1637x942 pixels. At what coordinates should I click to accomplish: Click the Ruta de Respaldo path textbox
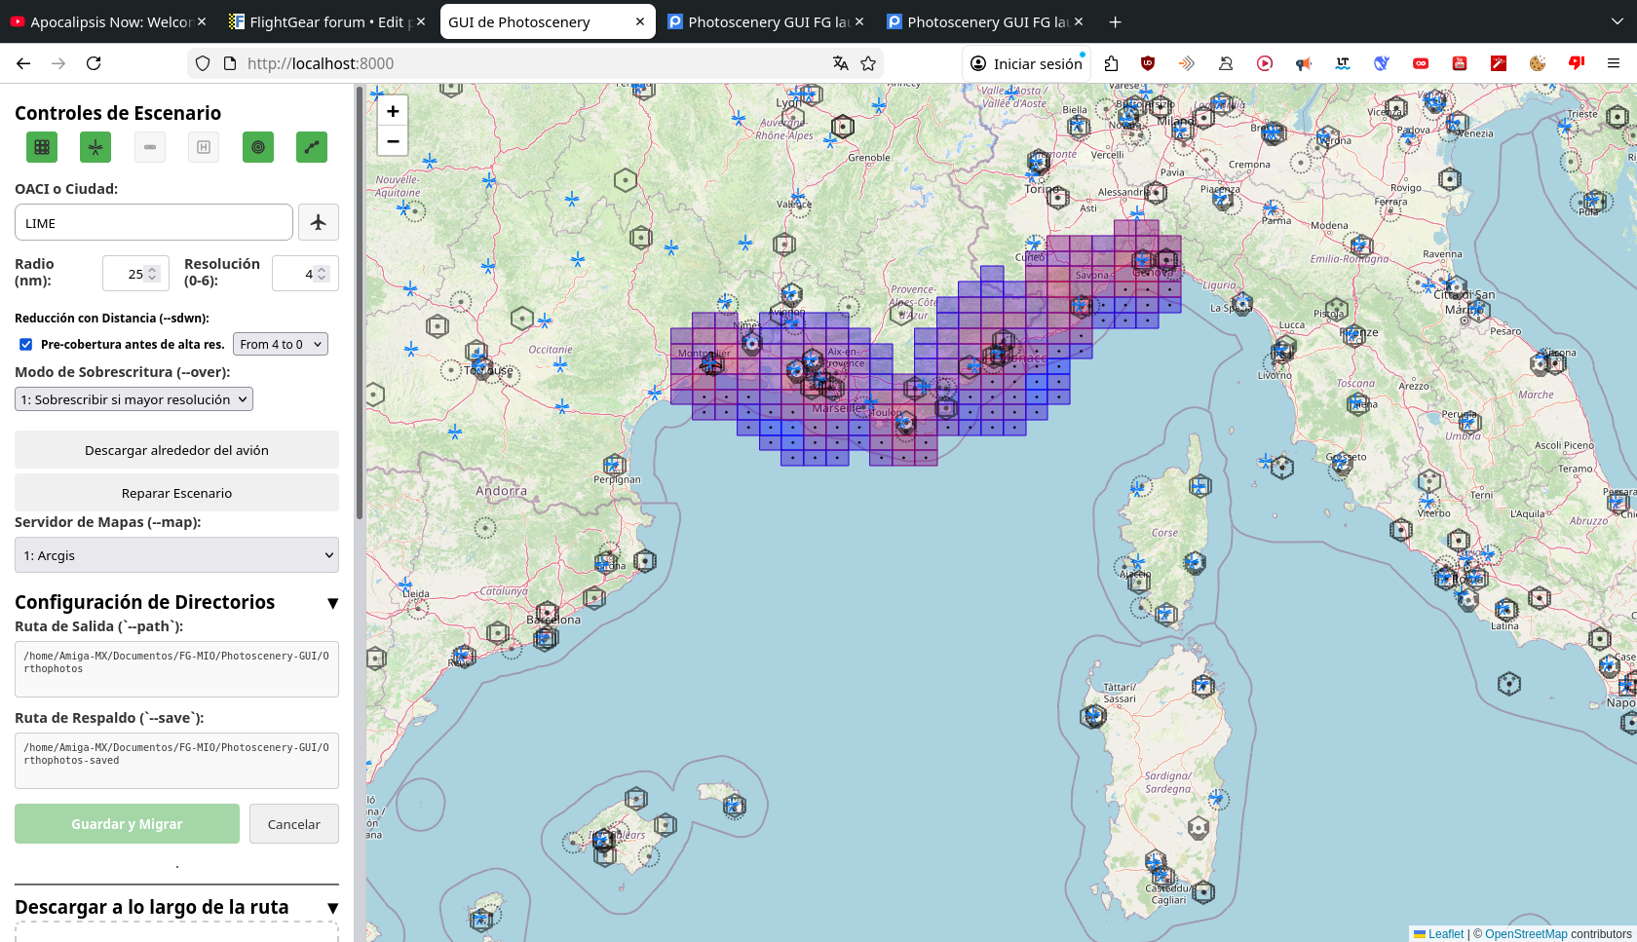176,760
